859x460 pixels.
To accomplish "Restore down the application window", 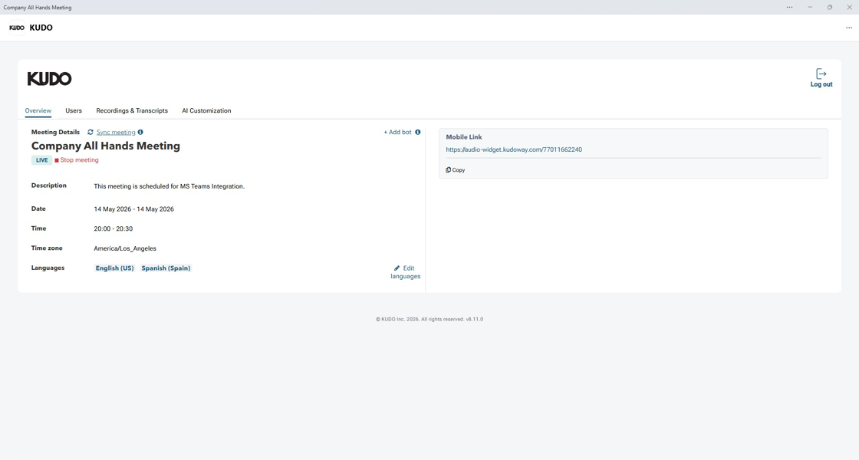I will point(829,7).
